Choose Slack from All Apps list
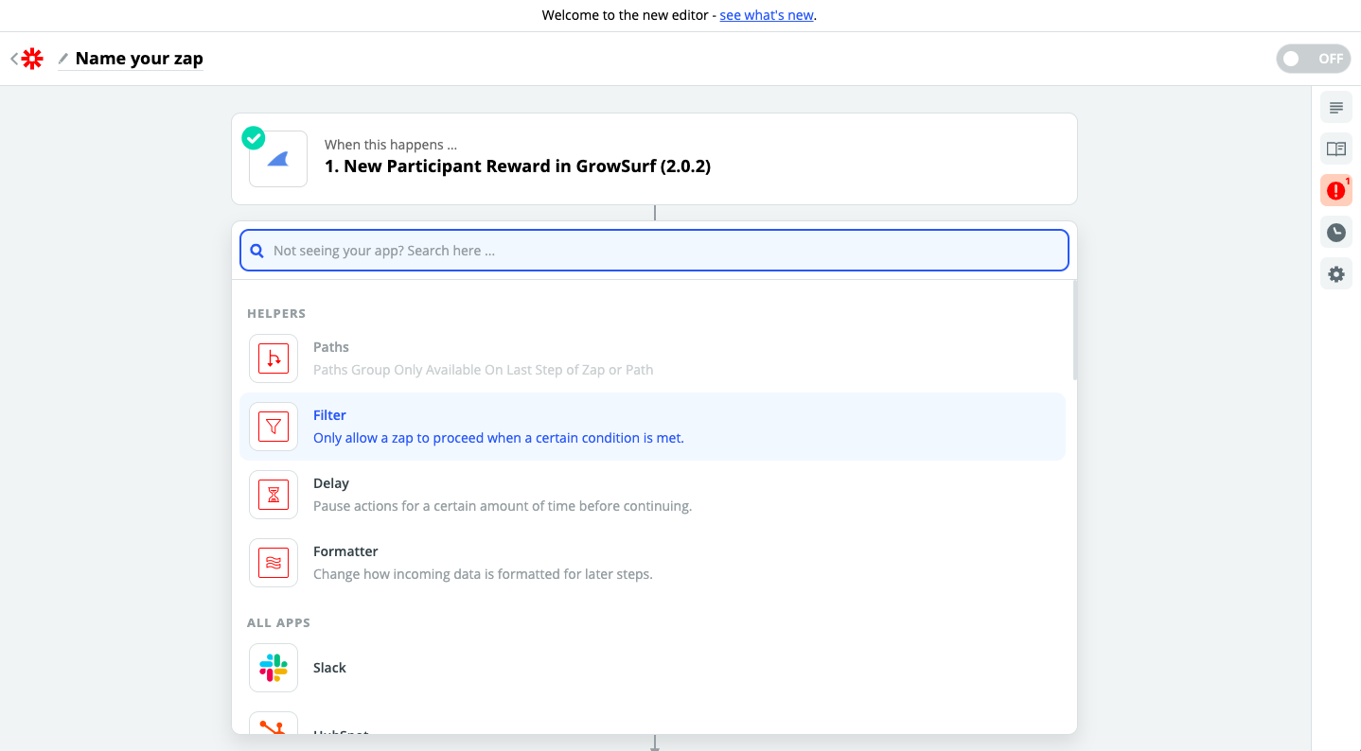1361x751 pixels. coord(653,668)
